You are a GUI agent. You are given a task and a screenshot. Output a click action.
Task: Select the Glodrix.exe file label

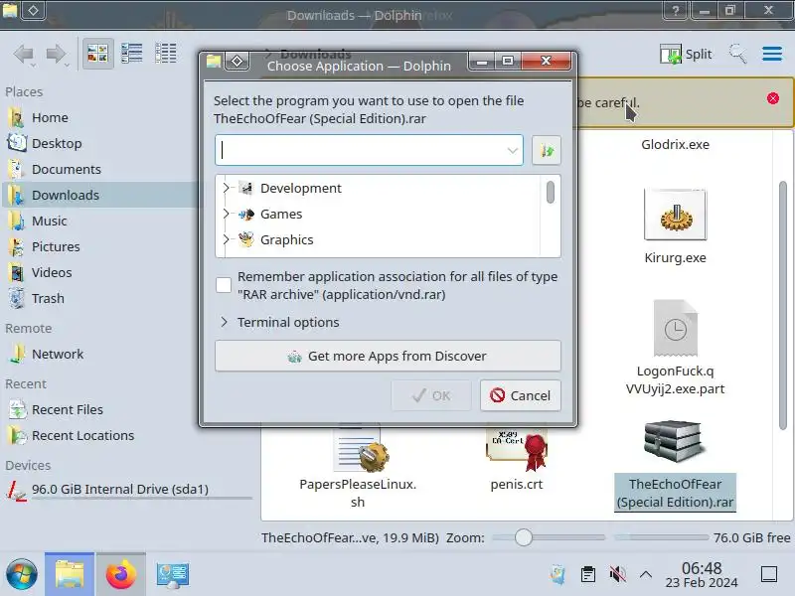click(x=675, y=144)
